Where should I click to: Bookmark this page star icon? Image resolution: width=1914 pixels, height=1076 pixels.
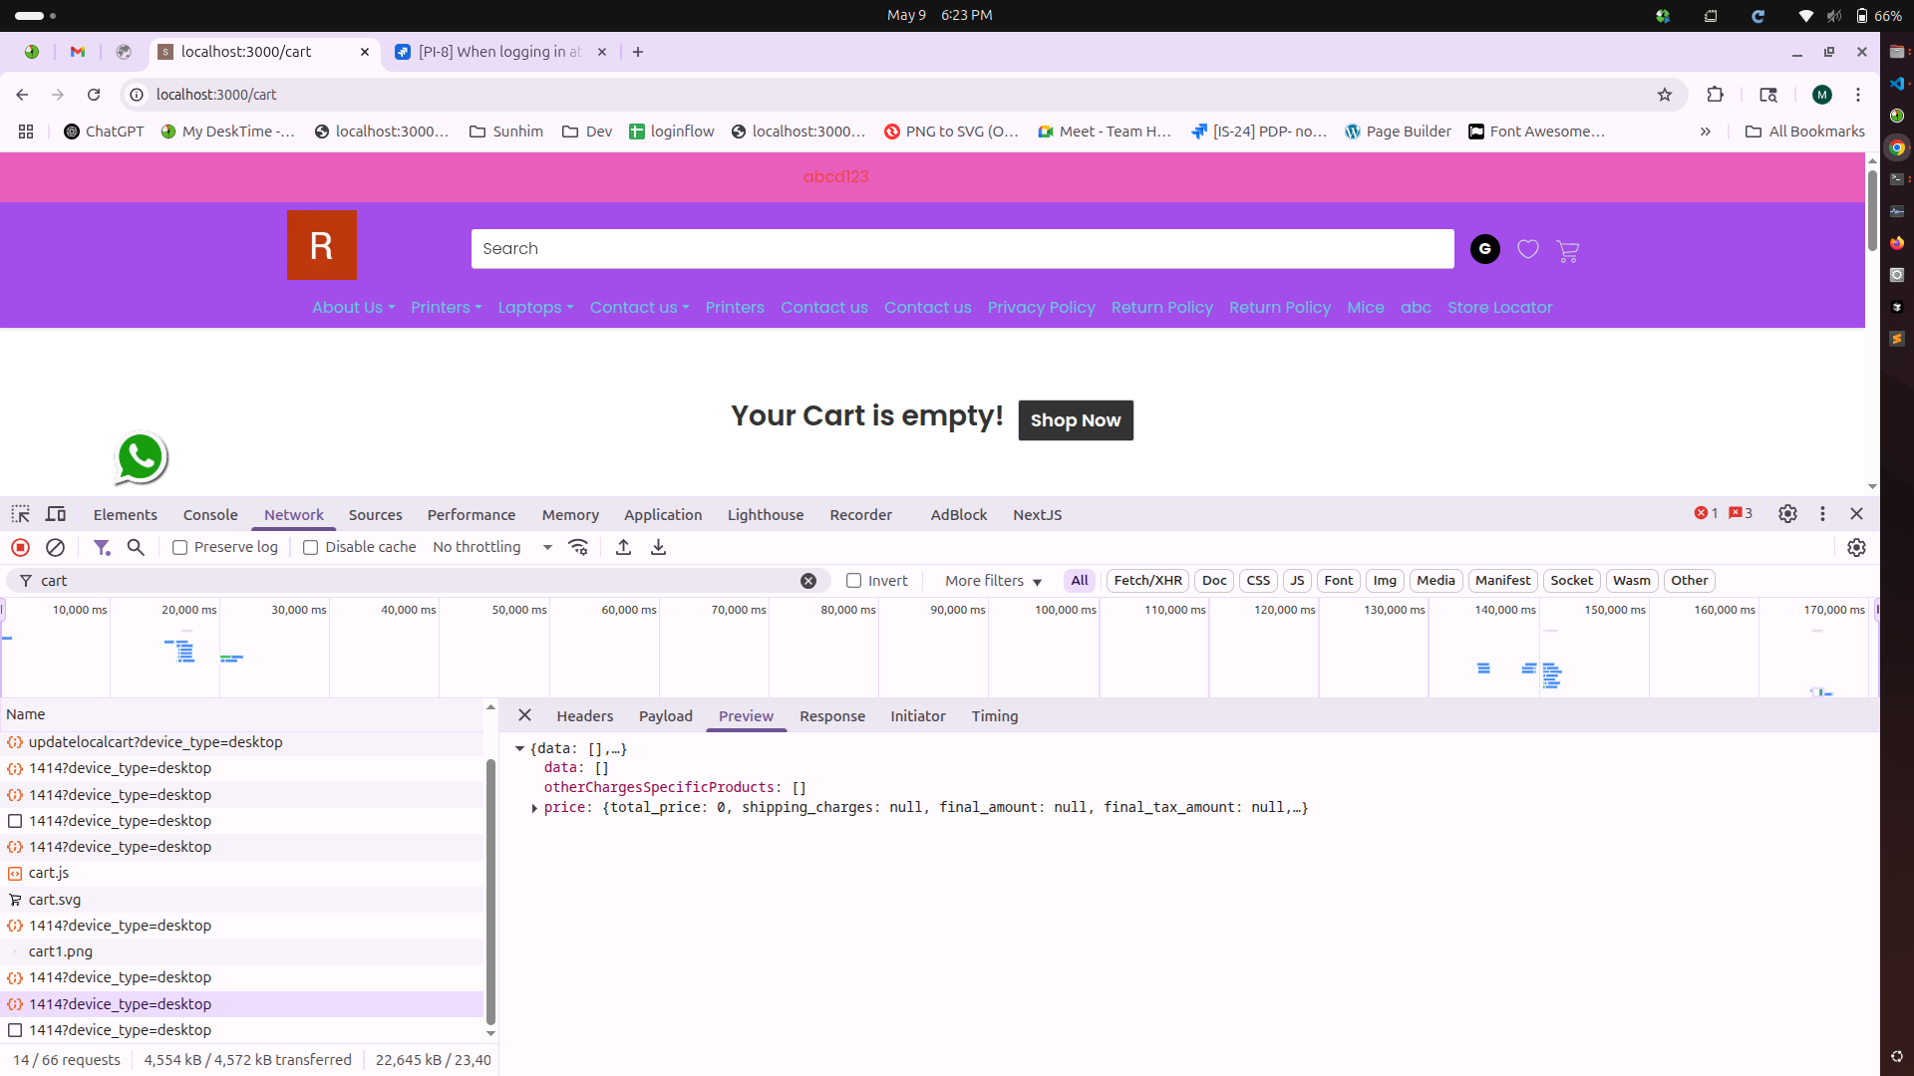tap(1665, 95)
